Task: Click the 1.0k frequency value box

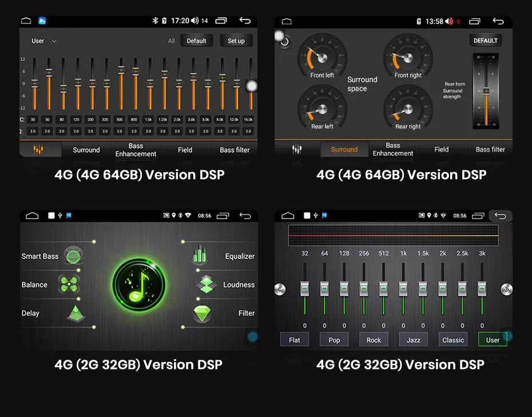Action: tap(148, 120)
